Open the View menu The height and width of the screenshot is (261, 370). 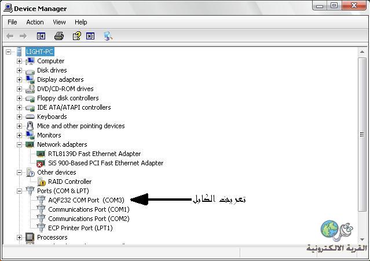(x=59, y=22)
